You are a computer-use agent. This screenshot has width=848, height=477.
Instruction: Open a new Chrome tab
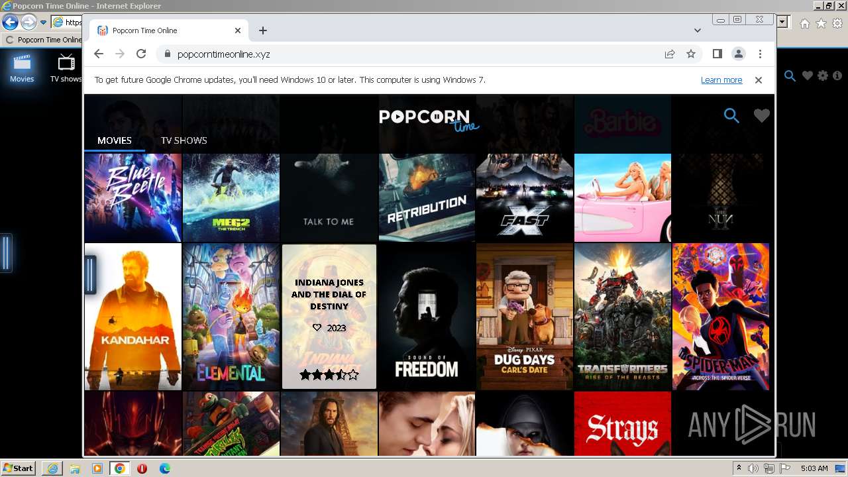tap(263, 30)
